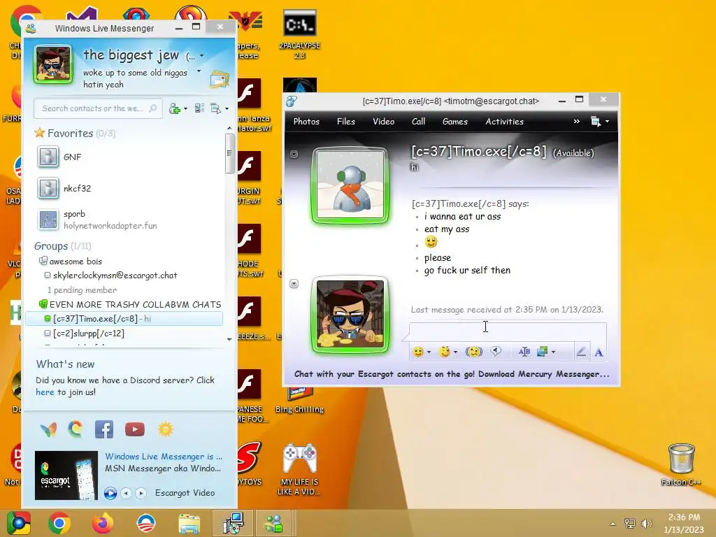Click the volume speaker tray icon
716x537 pixels.
[x=647, y=523]
